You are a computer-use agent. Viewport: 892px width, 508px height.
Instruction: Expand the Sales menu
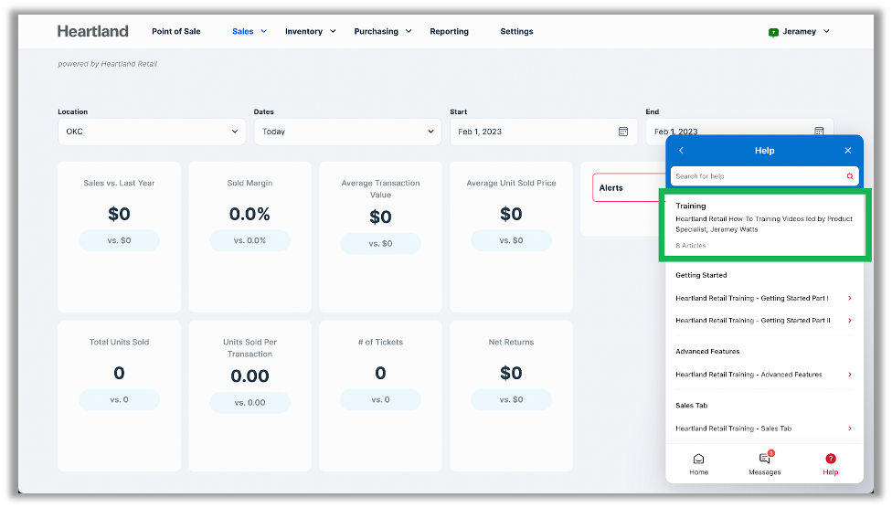(x=249, y=31)
